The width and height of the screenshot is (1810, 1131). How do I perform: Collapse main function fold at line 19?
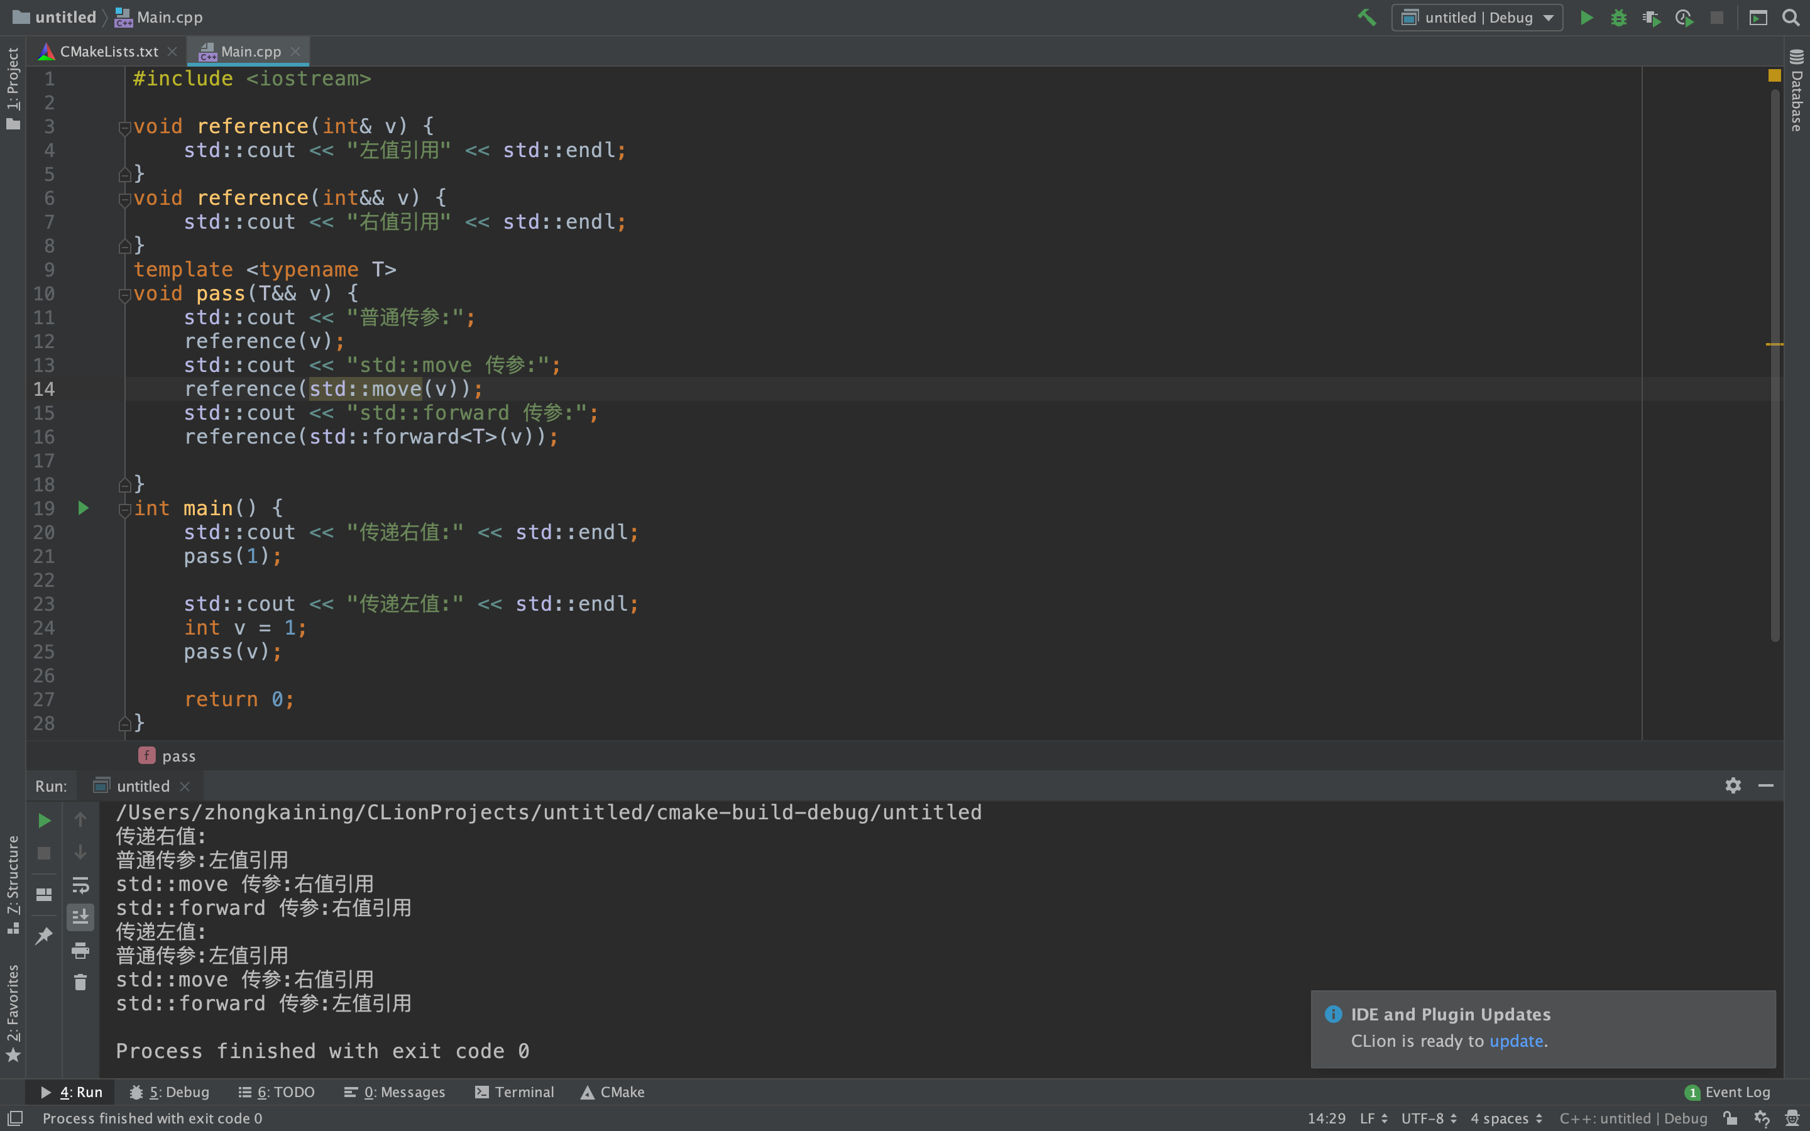pyautogui.click(x=125, y=510)
